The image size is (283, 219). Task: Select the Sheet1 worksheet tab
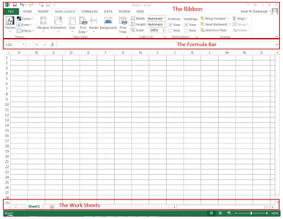(x=34, y=206)
